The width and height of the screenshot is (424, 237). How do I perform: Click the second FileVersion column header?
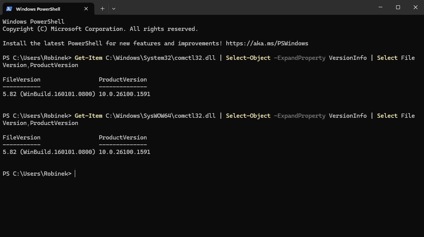click(22, 138)
